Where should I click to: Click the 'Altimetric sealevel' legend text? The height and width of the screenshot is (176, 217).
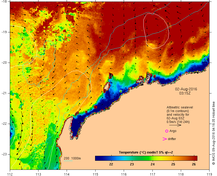pyautogui.click(x=180, y=107)
